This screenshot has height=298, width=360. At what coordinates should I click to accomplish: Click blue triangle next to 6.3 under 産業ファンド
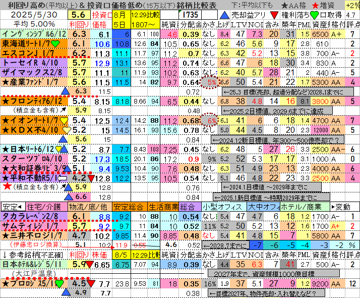pos(66,91)
